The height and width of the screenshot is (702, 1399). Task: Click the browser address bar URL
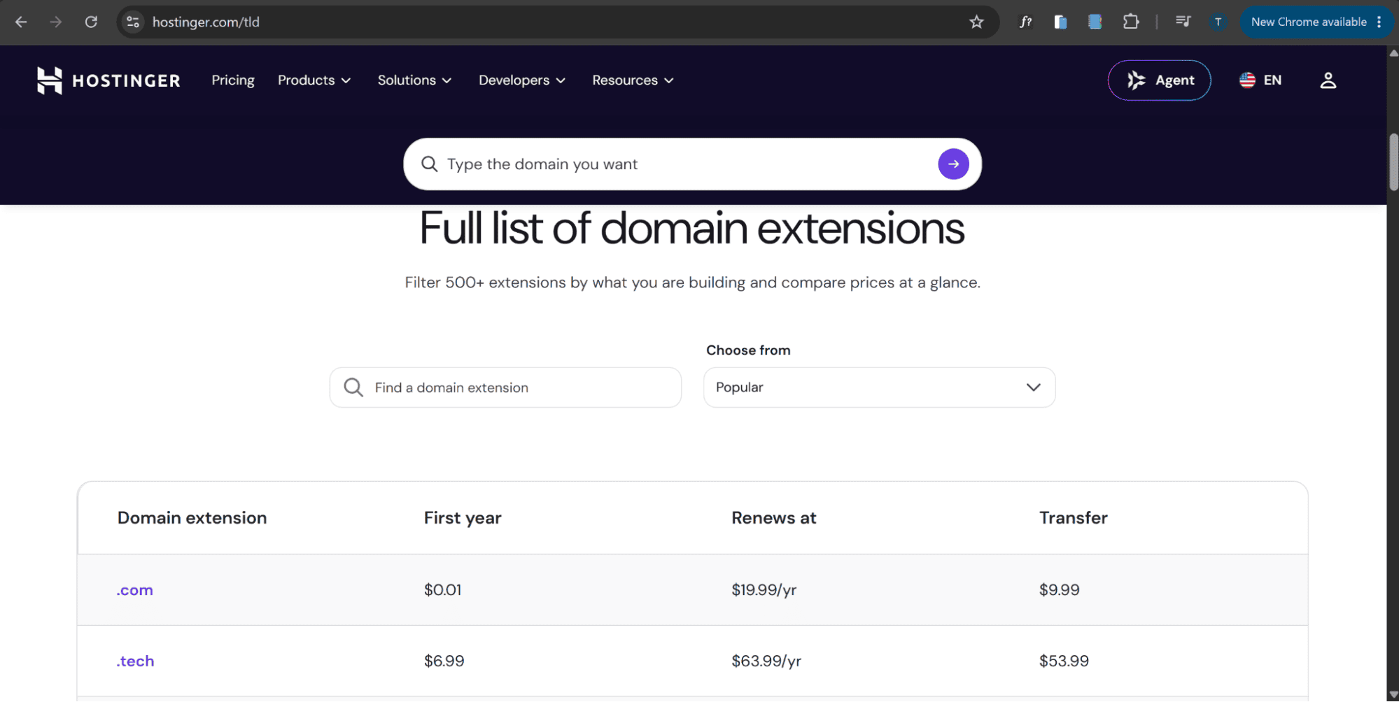click(206, 22)
